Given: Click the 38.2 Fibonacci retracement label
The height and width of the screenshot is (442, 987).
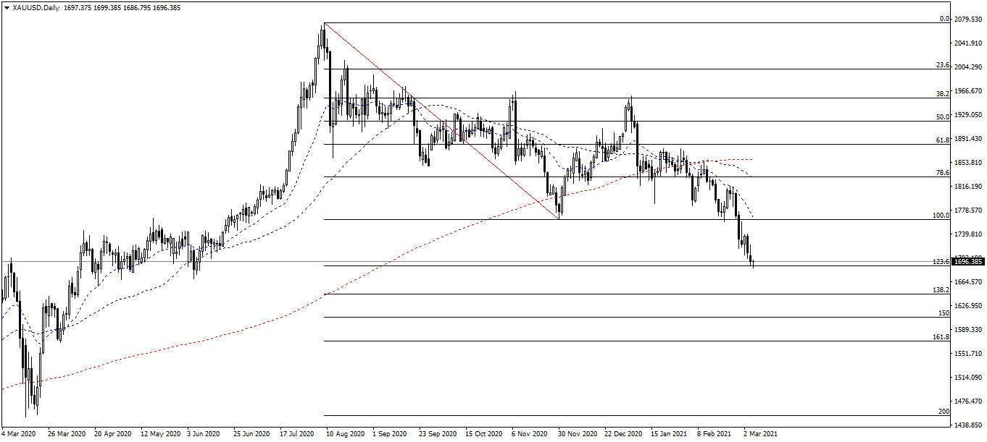Looking at the screenshot, I should pos(941,95).
